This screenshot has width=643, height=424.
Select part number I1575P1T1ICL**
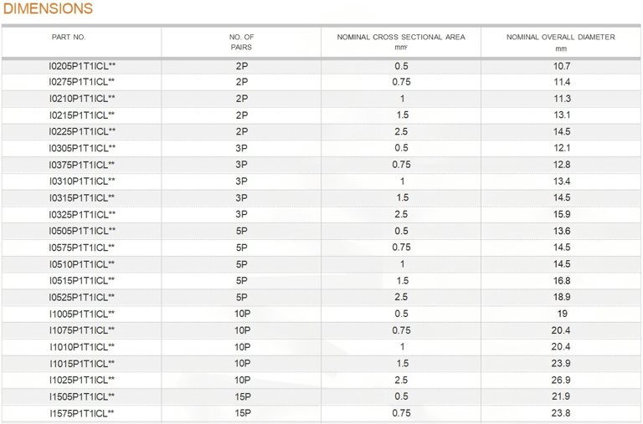(82, 413)
